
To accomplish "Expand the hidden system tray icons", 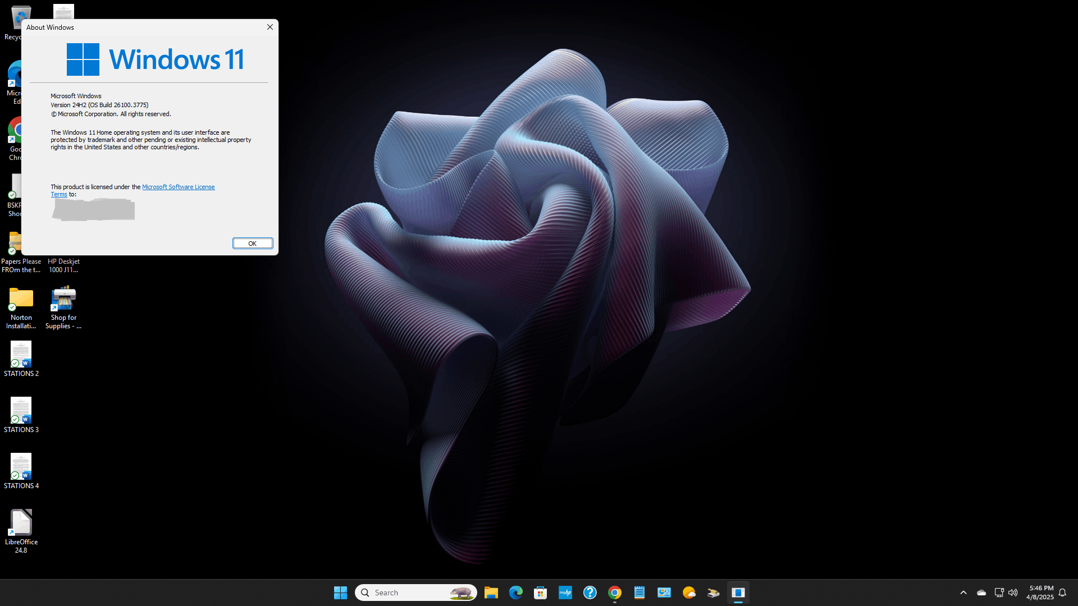I will pos(963,593).
